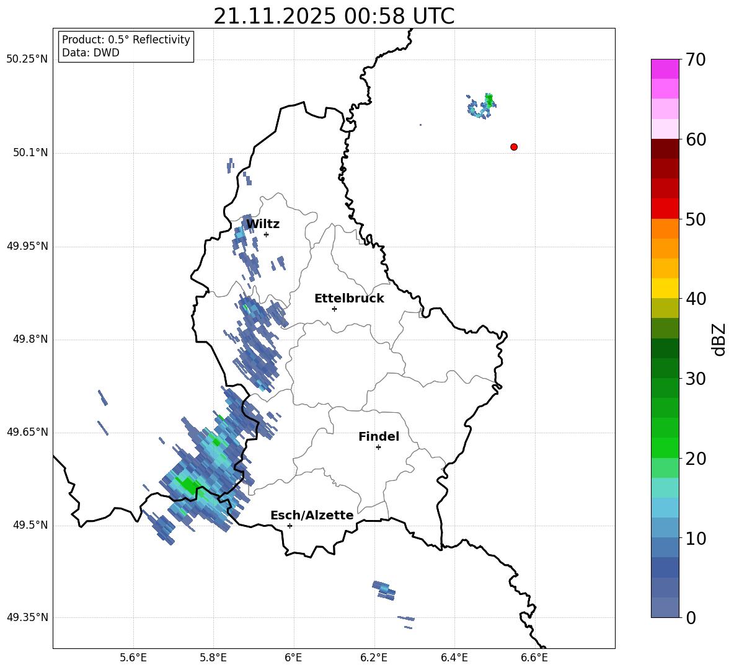Screen dimensions: 734x670
Task: Click the Esch/Alzette location cross marker
Action: pos(290,526)
